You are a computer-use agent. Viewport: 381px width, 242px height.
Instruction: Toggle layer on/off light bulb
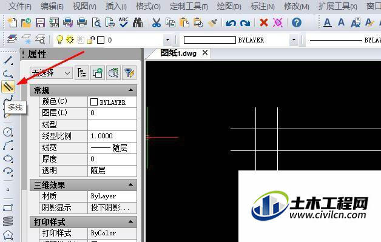click(x=59, y=39)
